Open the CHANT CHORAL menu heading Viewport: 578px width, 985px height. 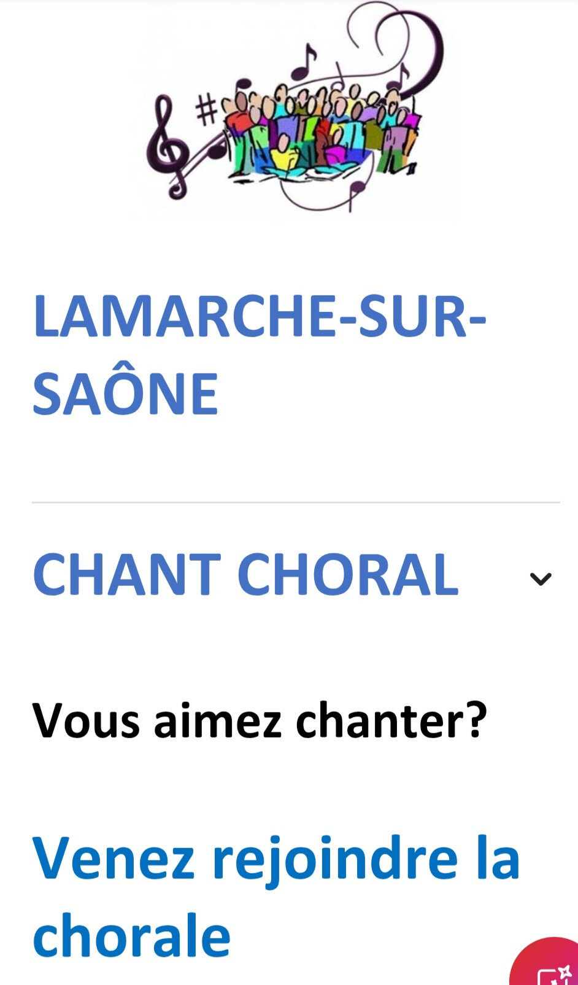click(245, 575)
